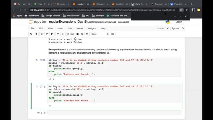Click the Python logo icon
This screenshot has width=213, height=120.
pyautogui.click(x=168, y=22)
